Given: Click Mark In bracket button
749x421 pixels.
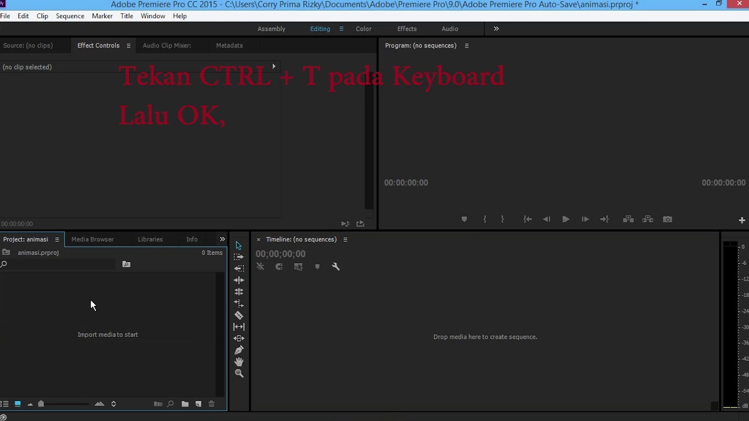Looking at the screenshot, I should click(485, 219).
